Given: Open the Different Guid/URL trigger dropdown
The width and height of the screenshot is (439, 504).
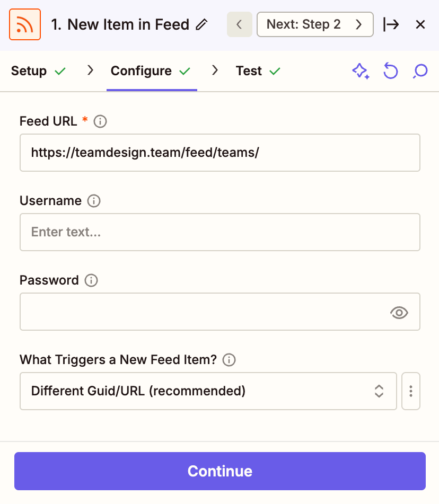Looking at the screenshot, I should click(x=208, y=391).
